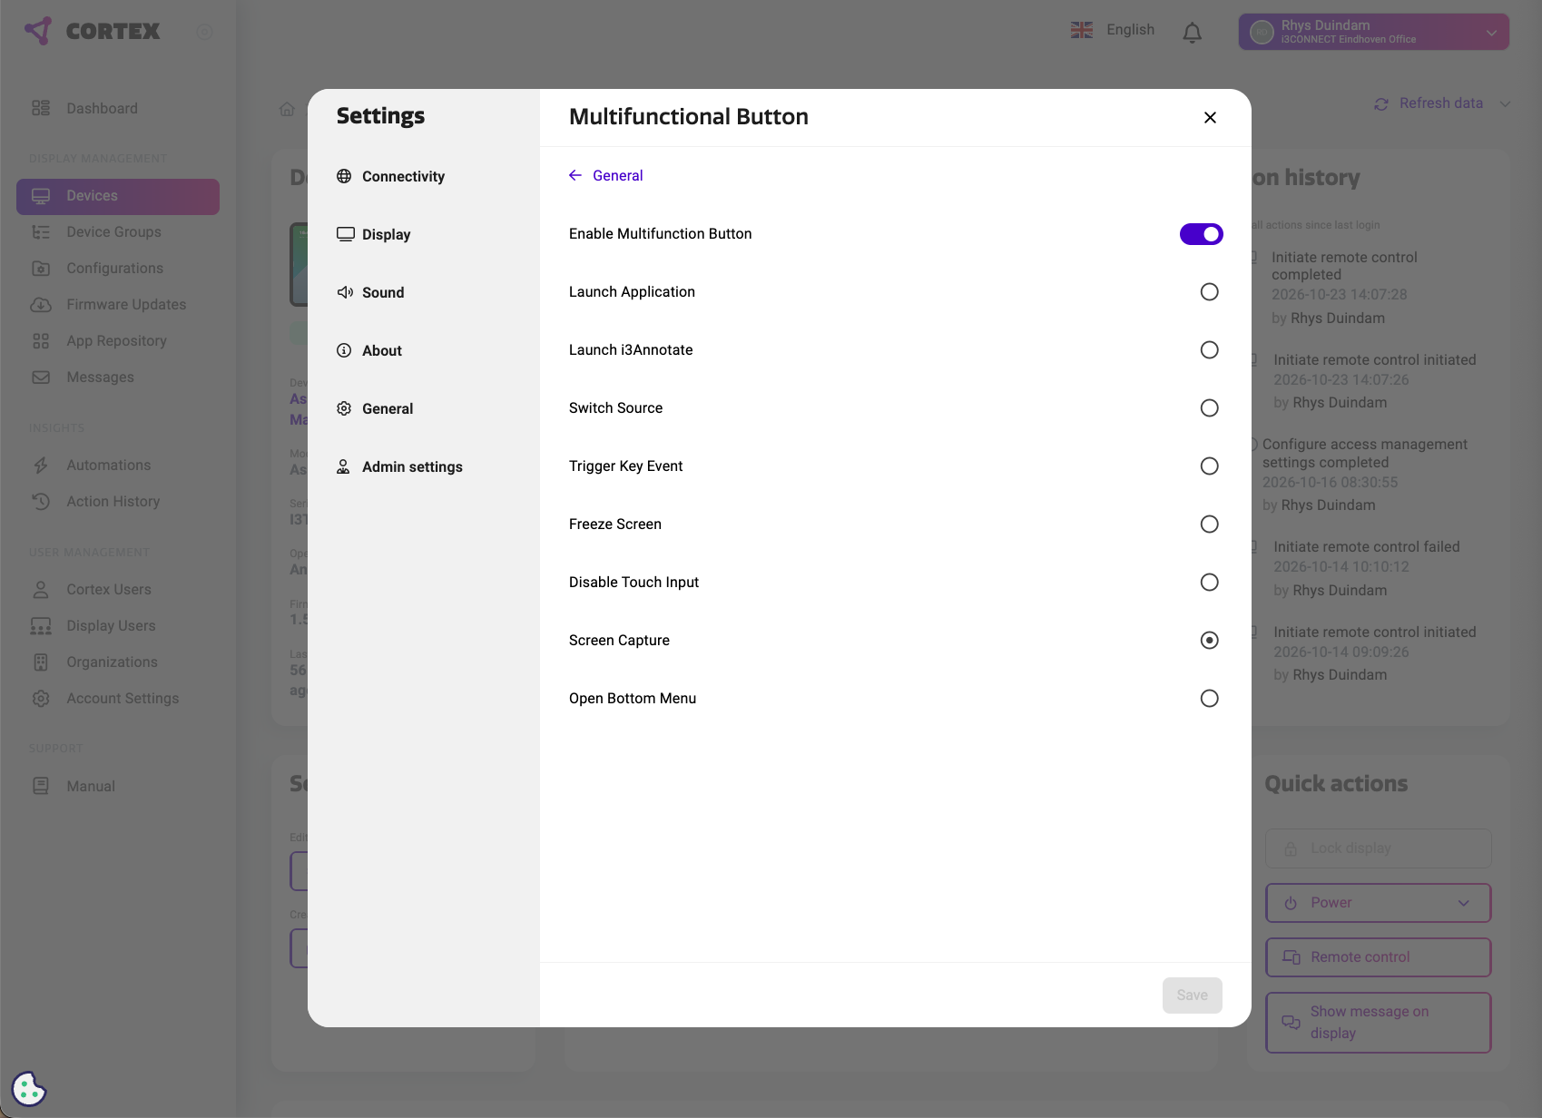The height and width of the screenshot is (1118, 1542).
Task: Click the Lock display button
Action: pyautogui.click(x=1379, y=848)
